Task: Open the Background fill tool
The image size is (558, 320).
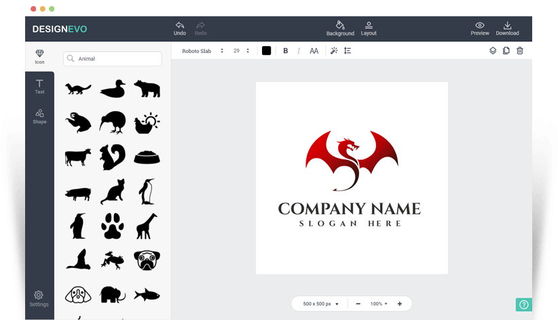Action: pos(340,25)
